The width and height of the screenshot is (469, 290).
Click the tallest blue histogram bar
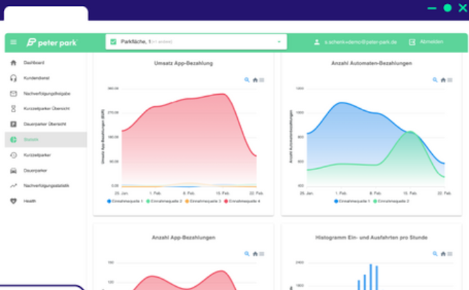371,277
